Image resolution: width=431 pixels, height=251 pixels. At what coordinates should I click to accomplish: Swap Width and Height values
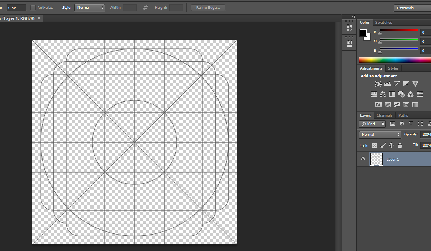[x=145, y=8]
